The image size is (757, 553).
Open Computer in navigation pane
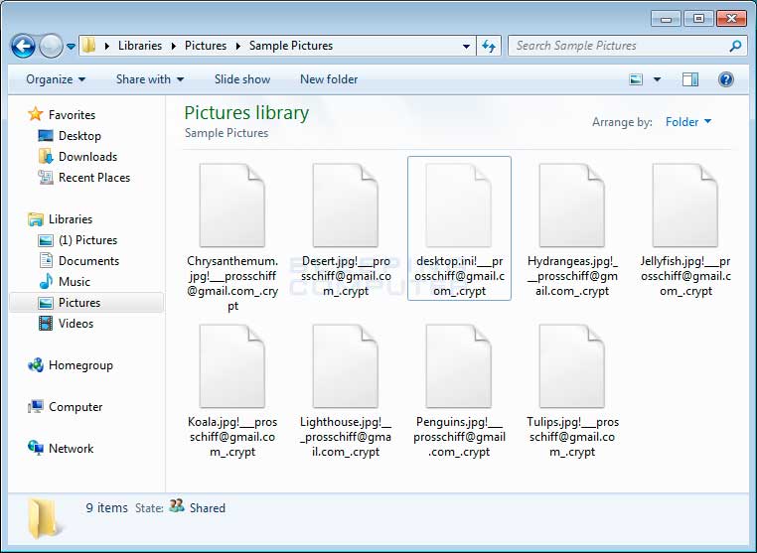pyautogui.click(x=76, y=407)
